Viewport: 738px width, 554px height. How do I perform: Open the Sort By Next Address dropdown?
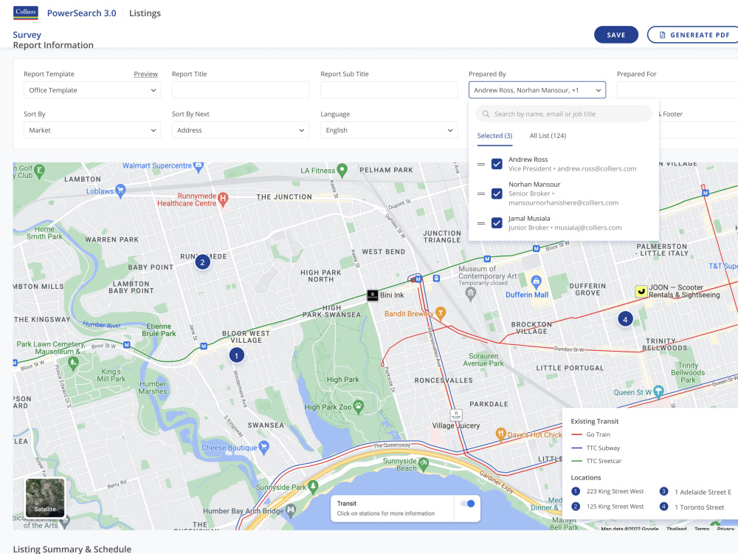[x=241, y=130]
